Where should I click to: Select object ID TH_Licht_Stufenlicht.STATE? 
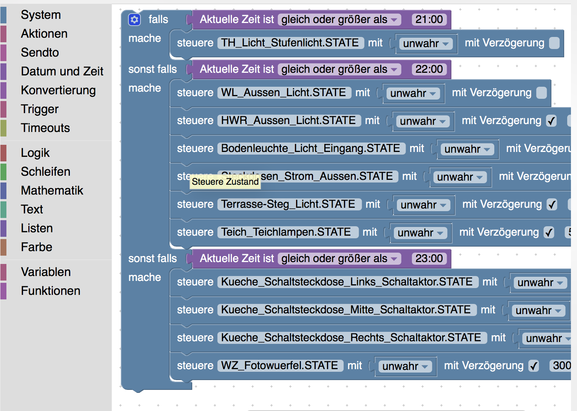291,43
